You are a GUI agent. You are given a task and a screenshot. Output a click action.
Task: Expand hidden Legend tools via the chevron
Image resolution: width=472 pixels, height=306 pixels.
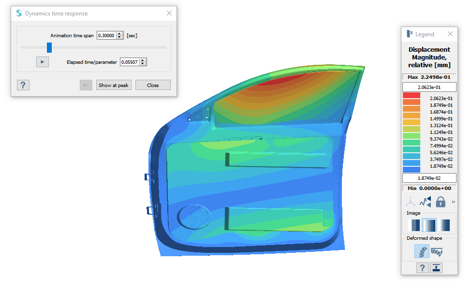point(453,202)
